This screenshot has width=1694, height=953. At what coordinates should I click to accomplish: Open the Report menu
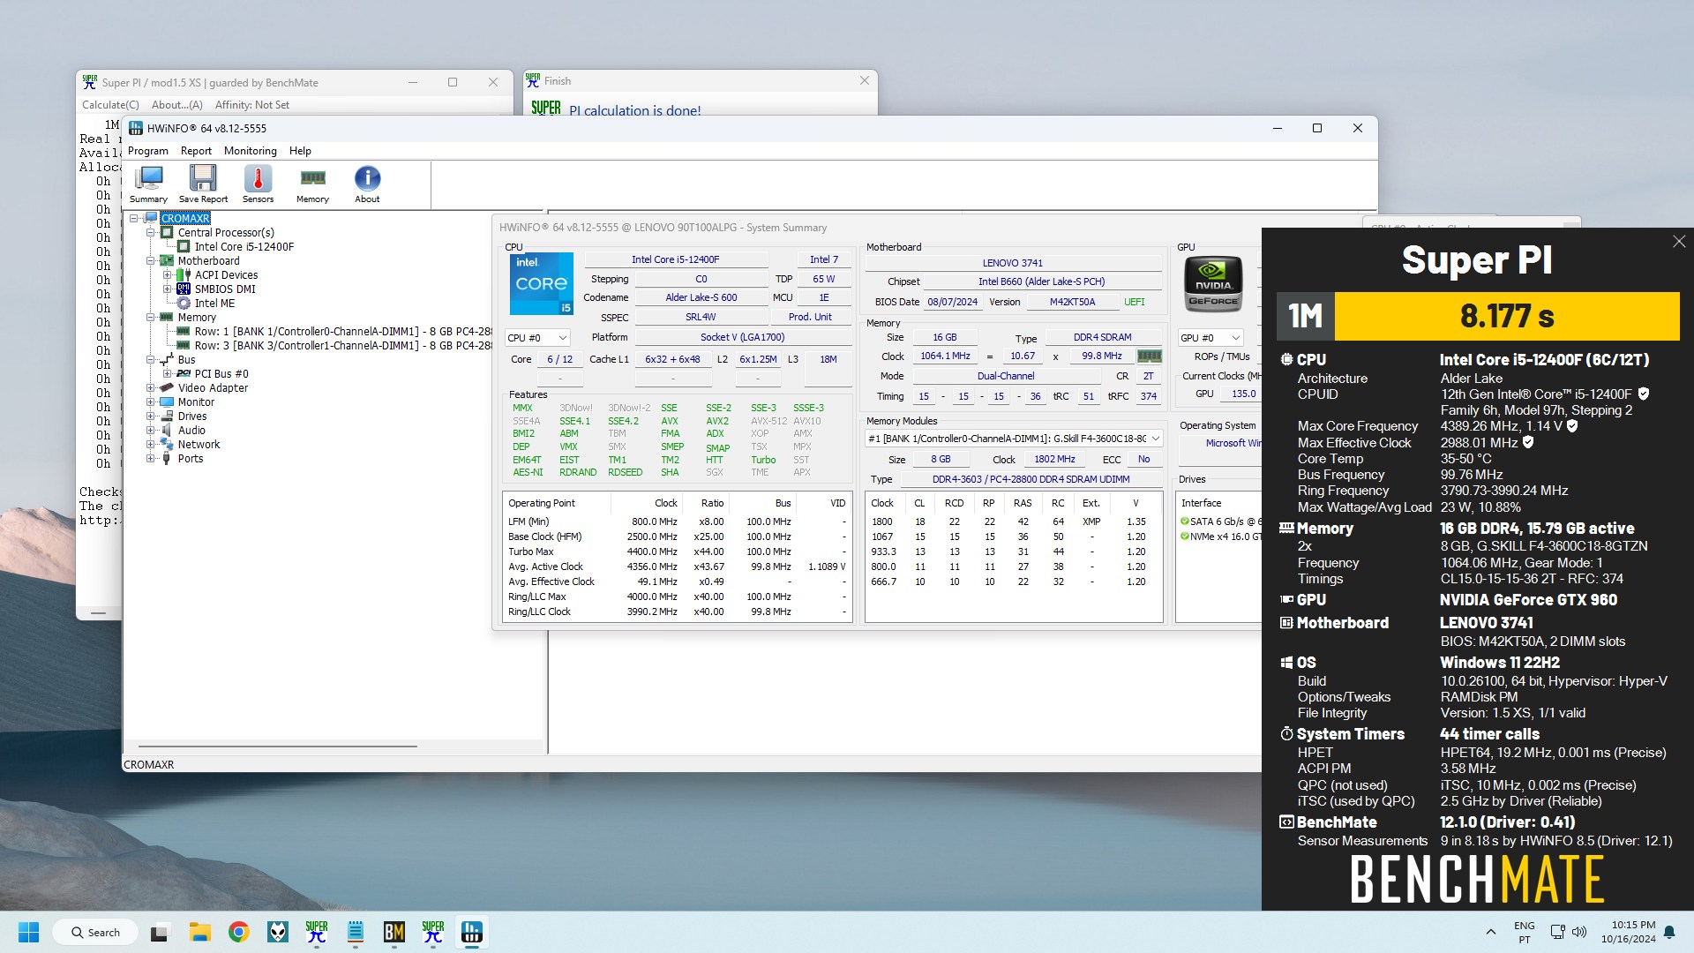[x=196, y=151]
